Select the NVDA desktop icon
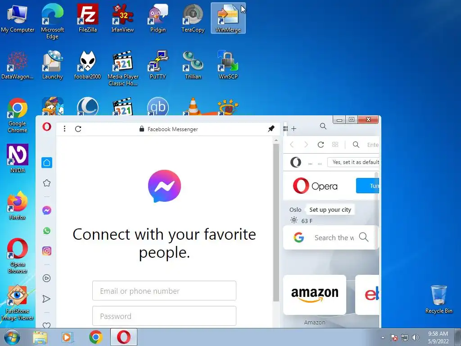Screen dimensions: 461x346 pyautogui.click(x=18, y=158)
